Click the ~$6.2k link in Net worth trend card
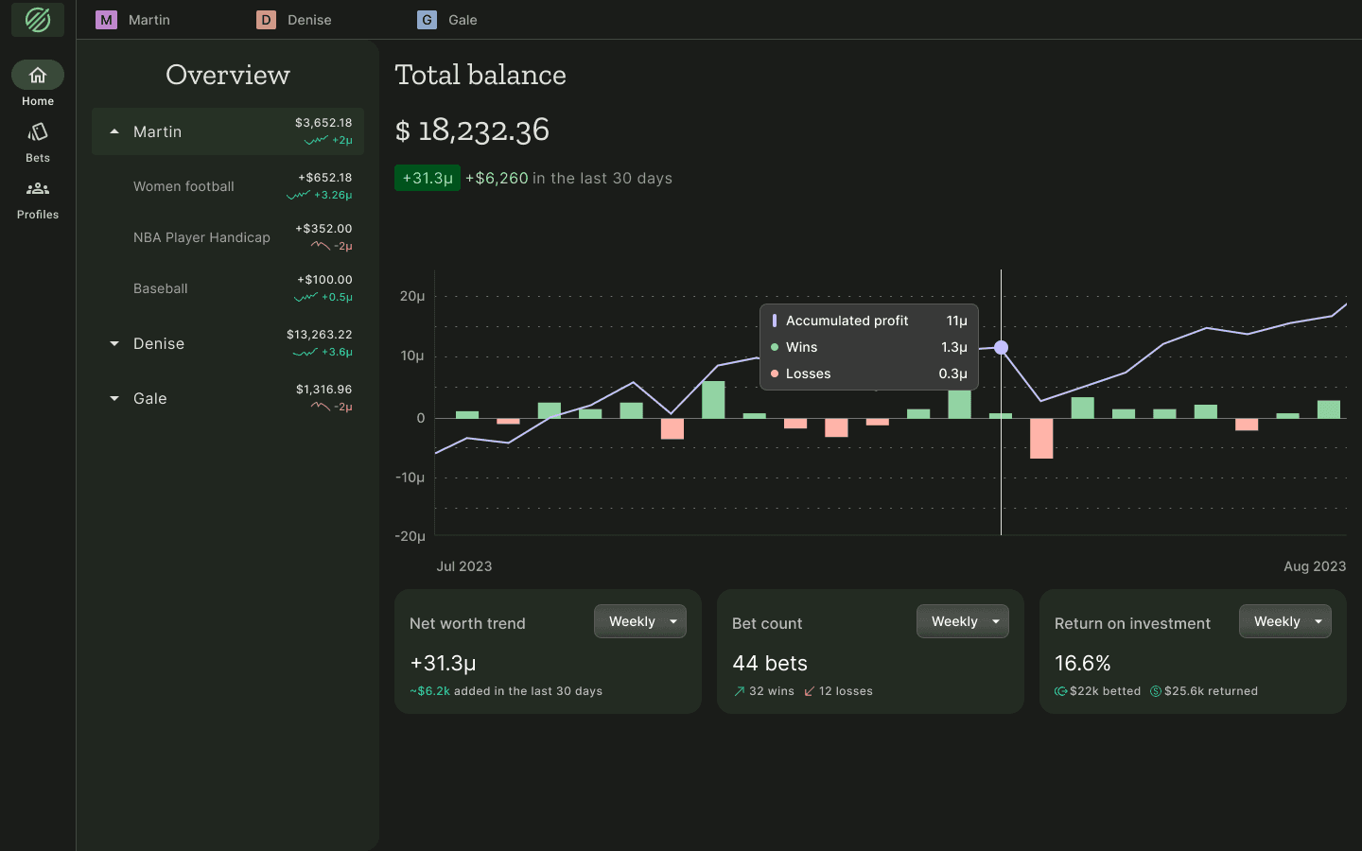Image resolution: width=1362 pixels, height=851 pixels. click(431, 691)
